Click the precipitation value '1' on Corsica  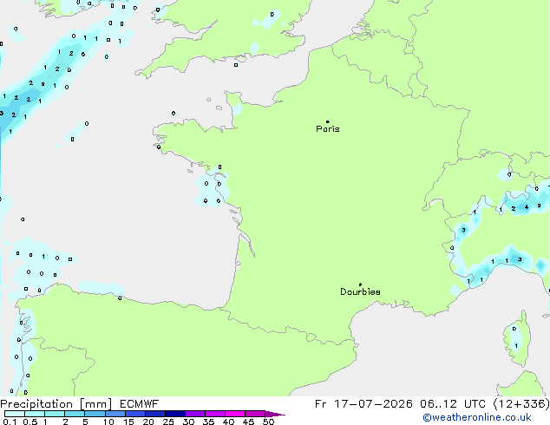coord(516,346)
